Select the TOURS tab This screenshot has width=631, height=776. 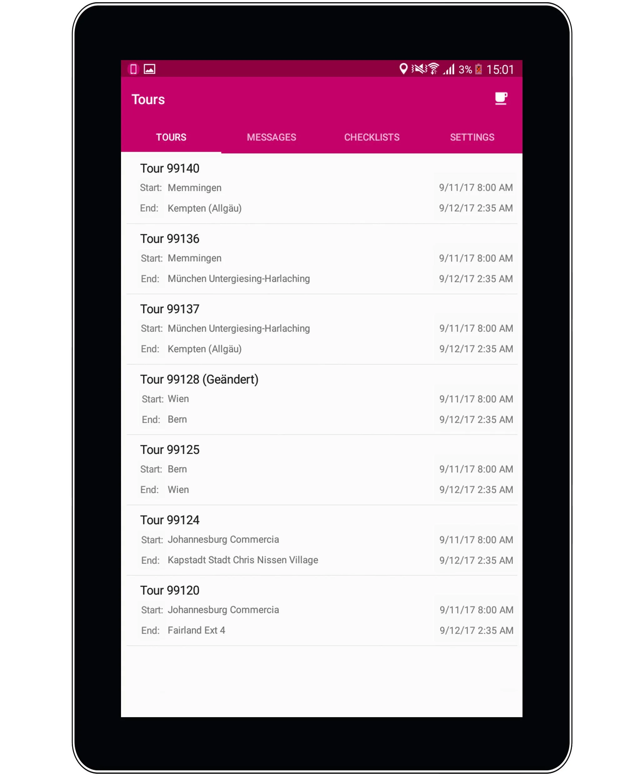[171, 137]
